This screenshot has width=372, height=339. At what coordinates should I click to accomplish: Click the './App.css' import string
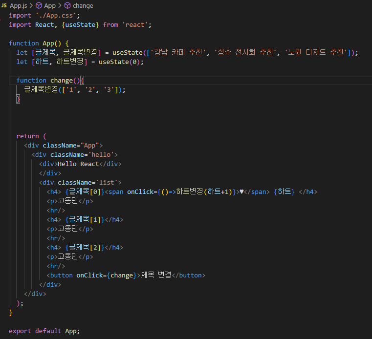pos(56,16)
